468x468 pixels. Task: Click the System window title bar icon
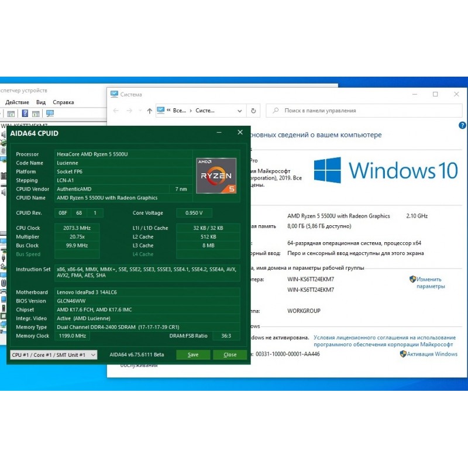pos(114,94)
